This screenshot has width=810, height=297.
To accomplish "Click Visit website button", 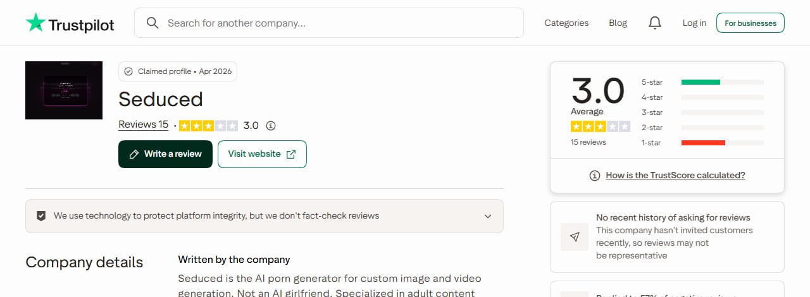I will coord(262,154).
